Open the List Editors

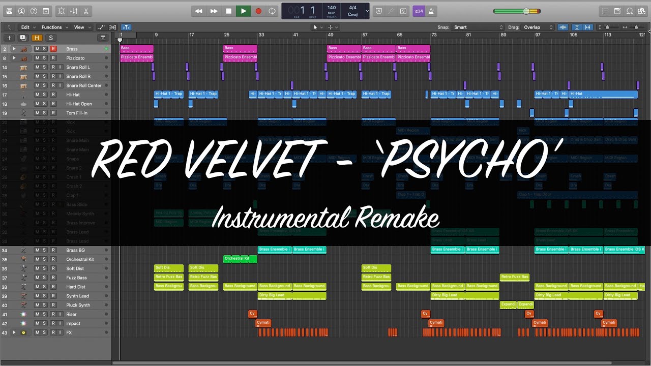click(x=605, y=11)
